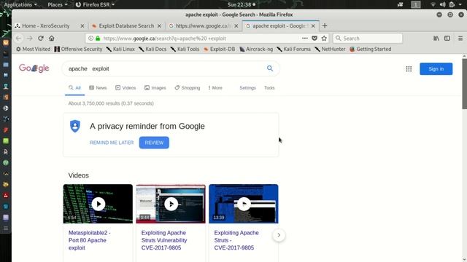Switch to https://www.google.ca tab
Image resolution: width=467 pixels, height=262 pixels.
pyautogui.click(x=203, y=26)
